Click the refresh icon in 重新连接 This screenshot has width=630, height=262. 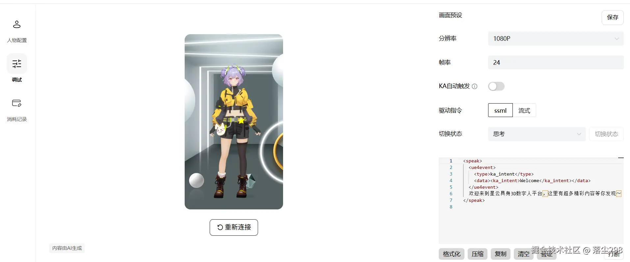pos(220,227)
